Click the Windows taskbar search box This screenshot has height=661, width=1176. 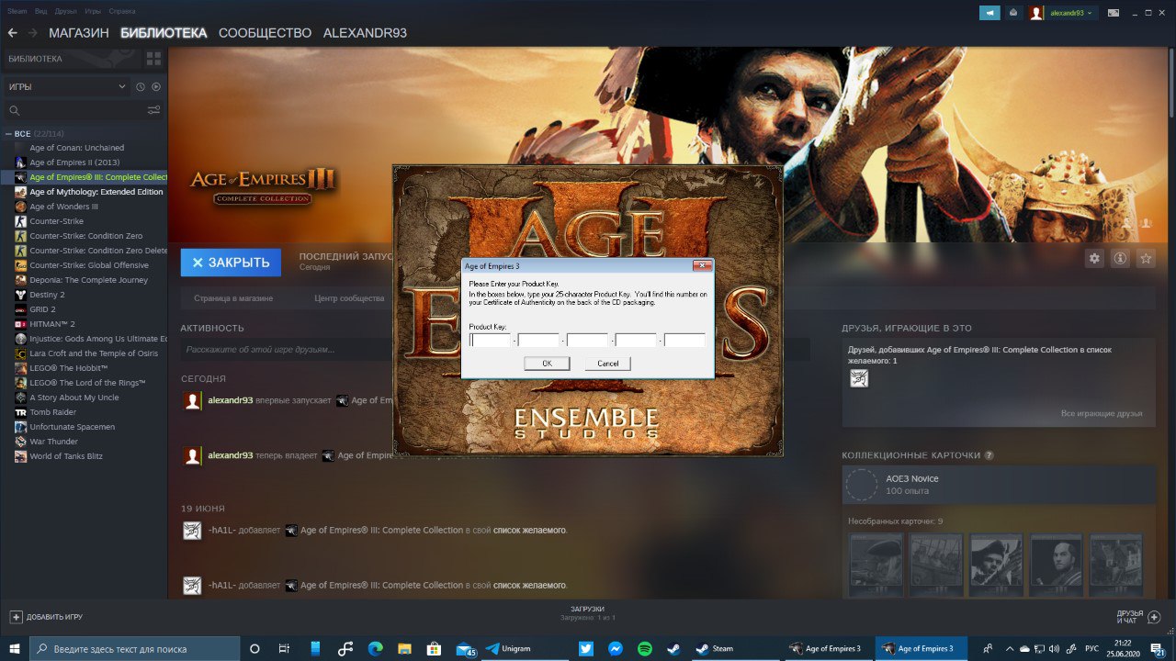click(x=135, y=648)
